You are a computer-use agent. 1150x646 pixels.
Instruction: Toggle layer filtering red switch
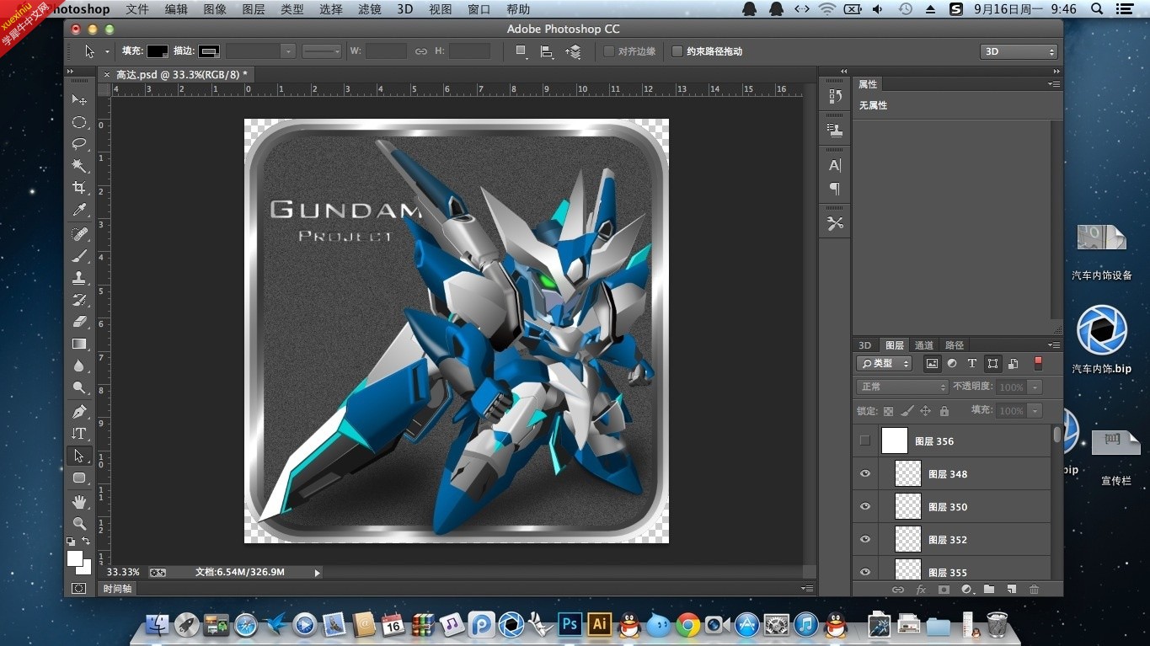(x=1038, y=363)
